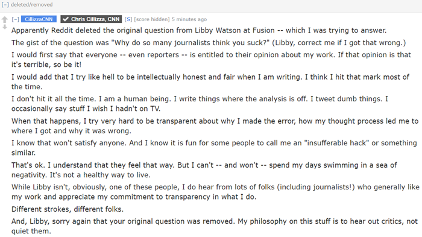Click the final paragraph apologizing to Libby
This screenshot has height=237, width=422.
pos(215,226)
